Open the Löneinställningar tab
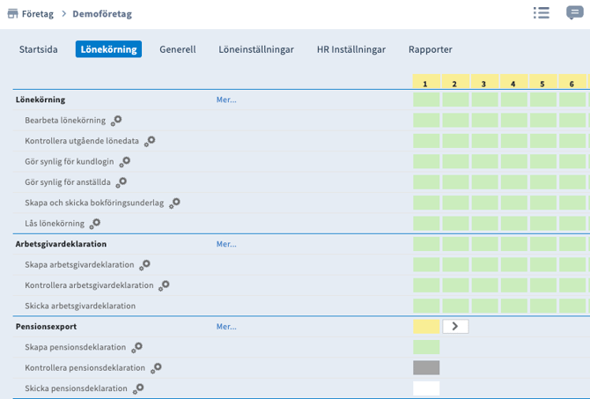This screenshot has width=590, height=399. (x=256, y=49)
